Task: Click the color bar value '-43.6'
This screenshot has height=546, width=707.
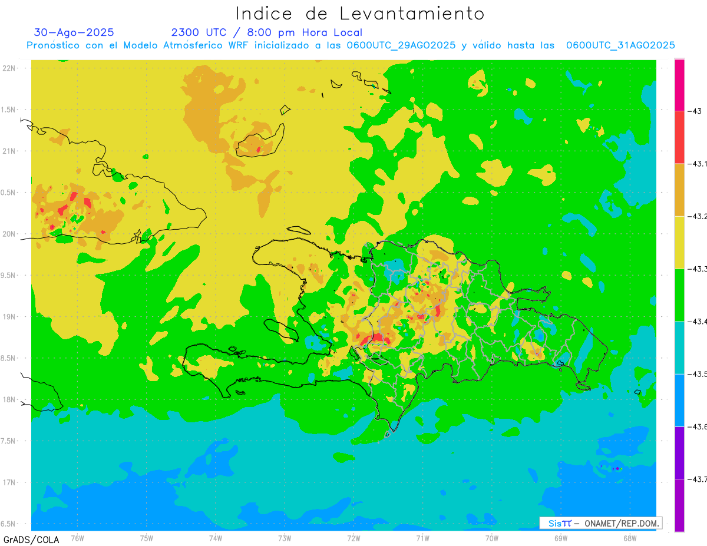Action: [698, 426]
